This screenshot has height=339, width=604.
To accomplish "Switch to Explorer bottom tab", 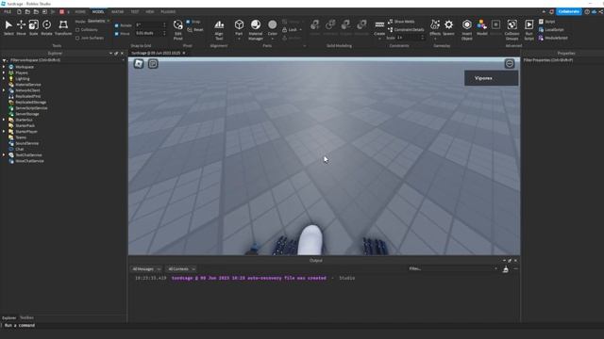I will pyautogui.click(x=8, y=318).
